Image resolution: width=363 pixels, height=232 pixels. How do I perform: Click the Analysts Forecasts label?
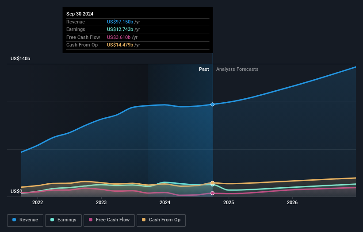pos(237,69)
